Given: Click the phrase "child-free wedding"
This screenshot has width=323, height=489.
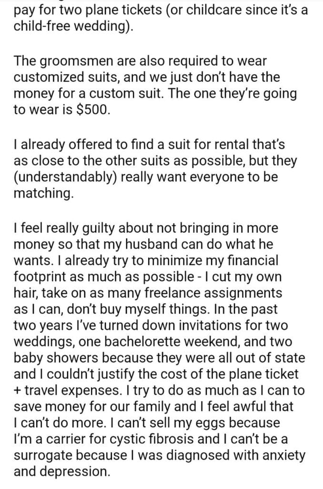Looking at the screenshot, I should tap(70, 25).
